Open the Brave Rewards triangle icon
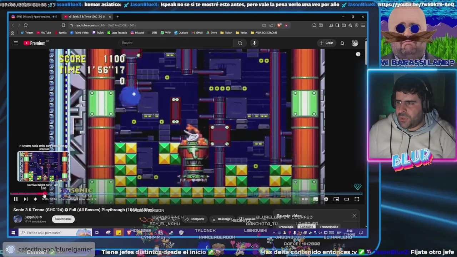Screen dimensions: 457x257 286,25
